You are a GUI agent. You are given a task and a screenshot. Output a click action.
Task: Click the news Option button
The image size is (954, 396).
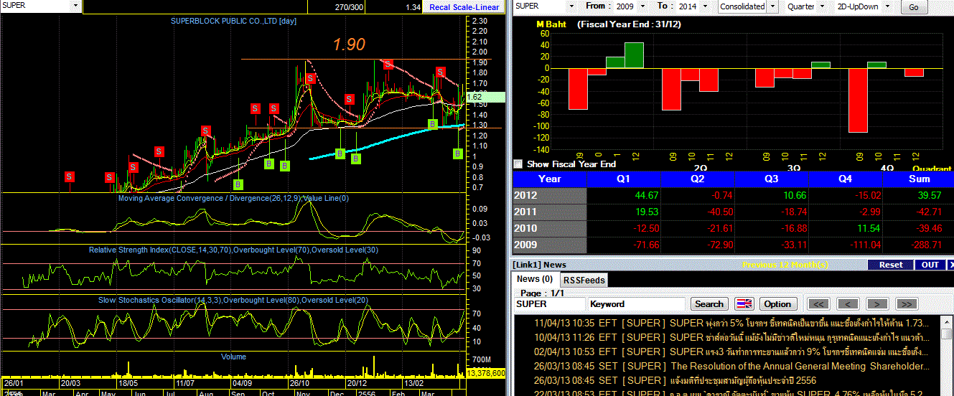coord(777,304)
